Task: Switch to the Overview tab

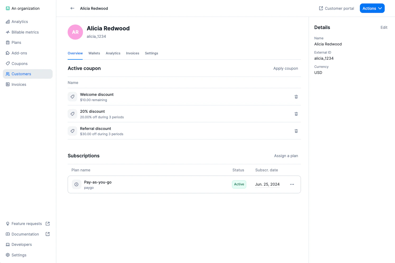Action: [75, 53]
